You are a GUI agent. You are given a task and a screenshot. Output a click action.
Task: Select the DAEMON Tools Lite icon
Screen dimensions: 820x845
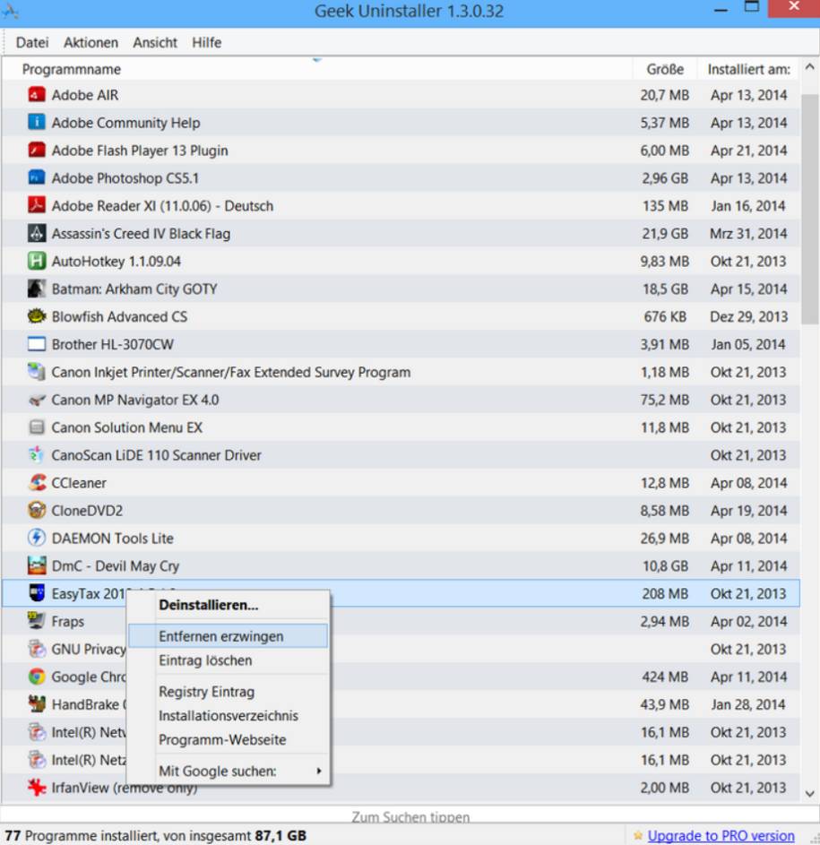coord(36,538)
